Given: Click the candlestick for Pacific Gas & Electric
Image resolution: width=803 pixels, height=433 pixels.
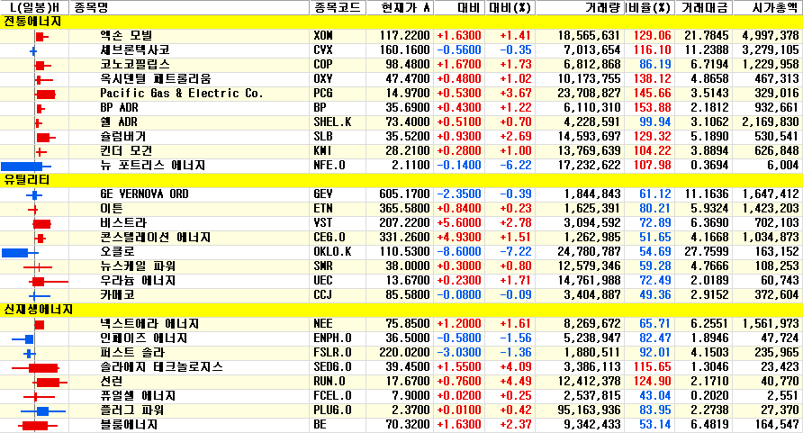Looking at the screenshot, I should coord(46,94).
